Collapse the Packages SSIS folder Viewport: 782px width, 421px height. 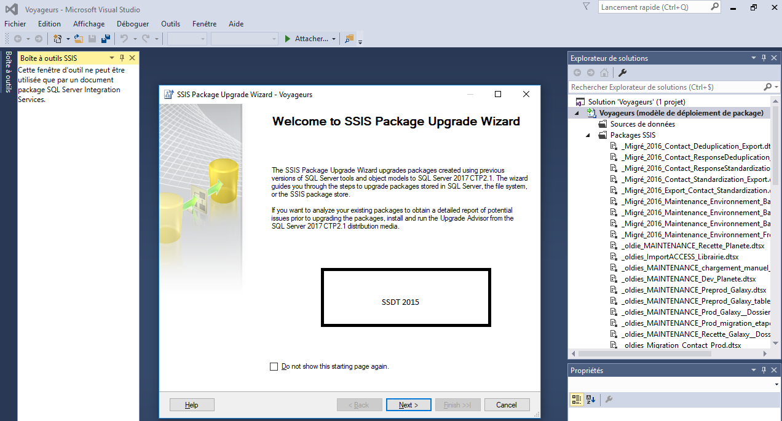coord(587,135)
